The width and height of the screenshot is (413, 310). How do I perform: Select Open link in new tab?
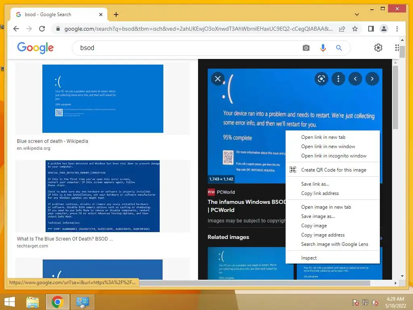click(332, 137)
